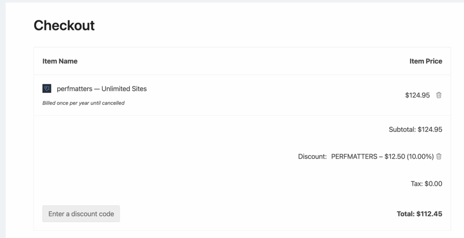Remove perfmatters item using its trash icon
This screenshot has height=238, width=464.
click(x=439, y=95)
